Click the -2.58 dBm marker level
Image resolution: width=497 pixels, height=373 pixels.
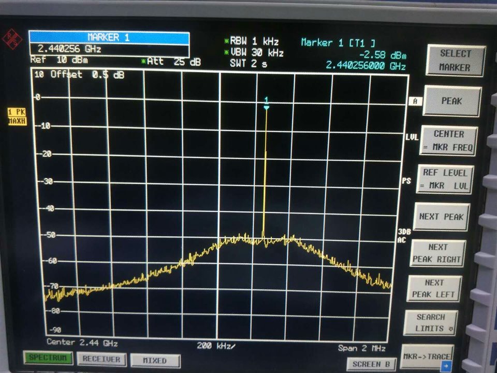point(383,55)
